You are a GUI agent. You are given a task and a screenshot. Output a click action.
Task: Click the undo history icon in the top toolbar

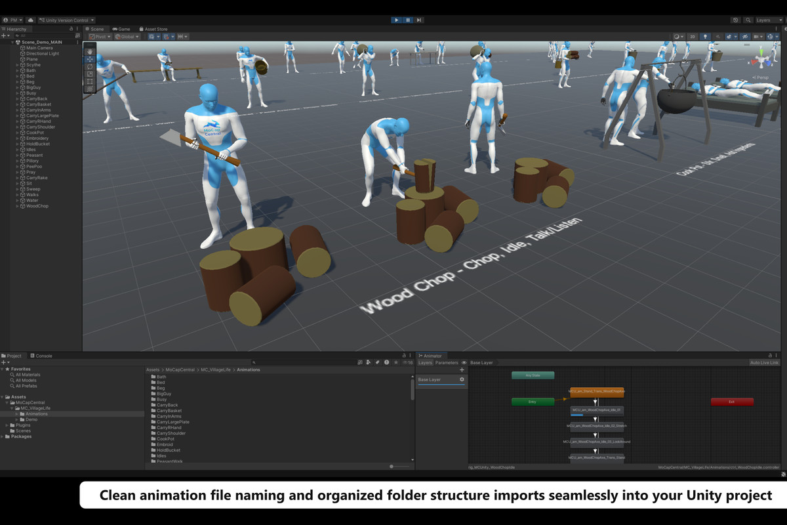(x=735, y=20)
